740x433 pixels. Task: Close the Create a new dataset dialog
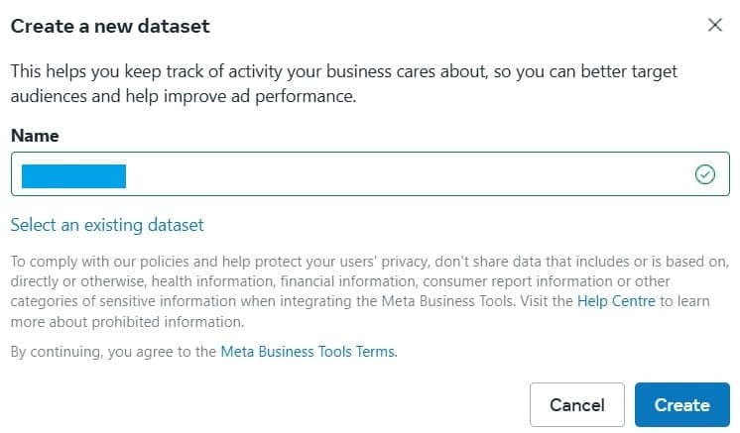[x=714, y=26]
